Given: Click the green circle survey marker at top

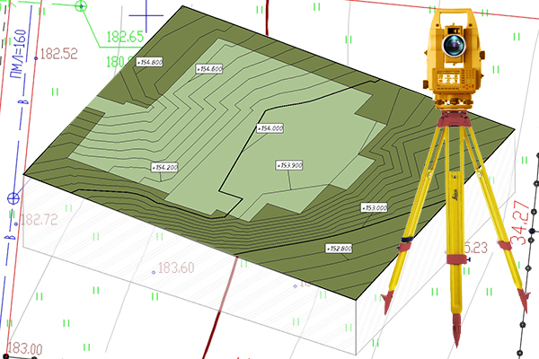Looking at the screenshot, I should (82, 6).
